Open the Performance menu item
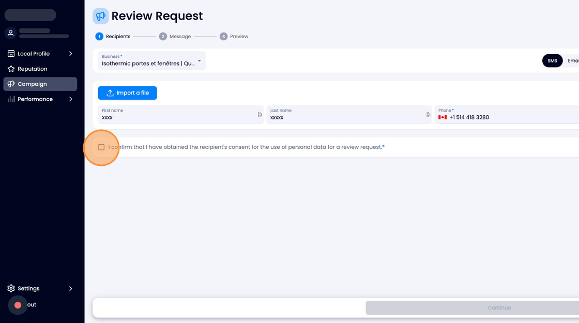The image size is (579, 323). tap(40, 99)
